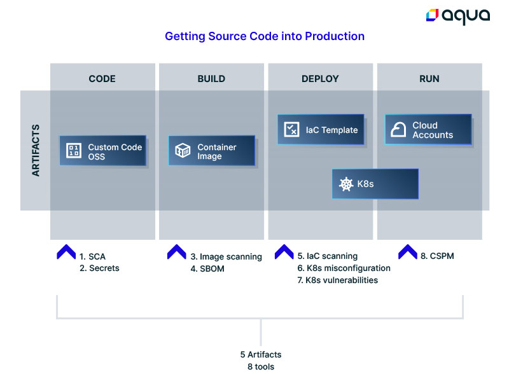Select the DEPLOY column header
The height and width of the screenshot is (374, 509).
pos(320,79)
